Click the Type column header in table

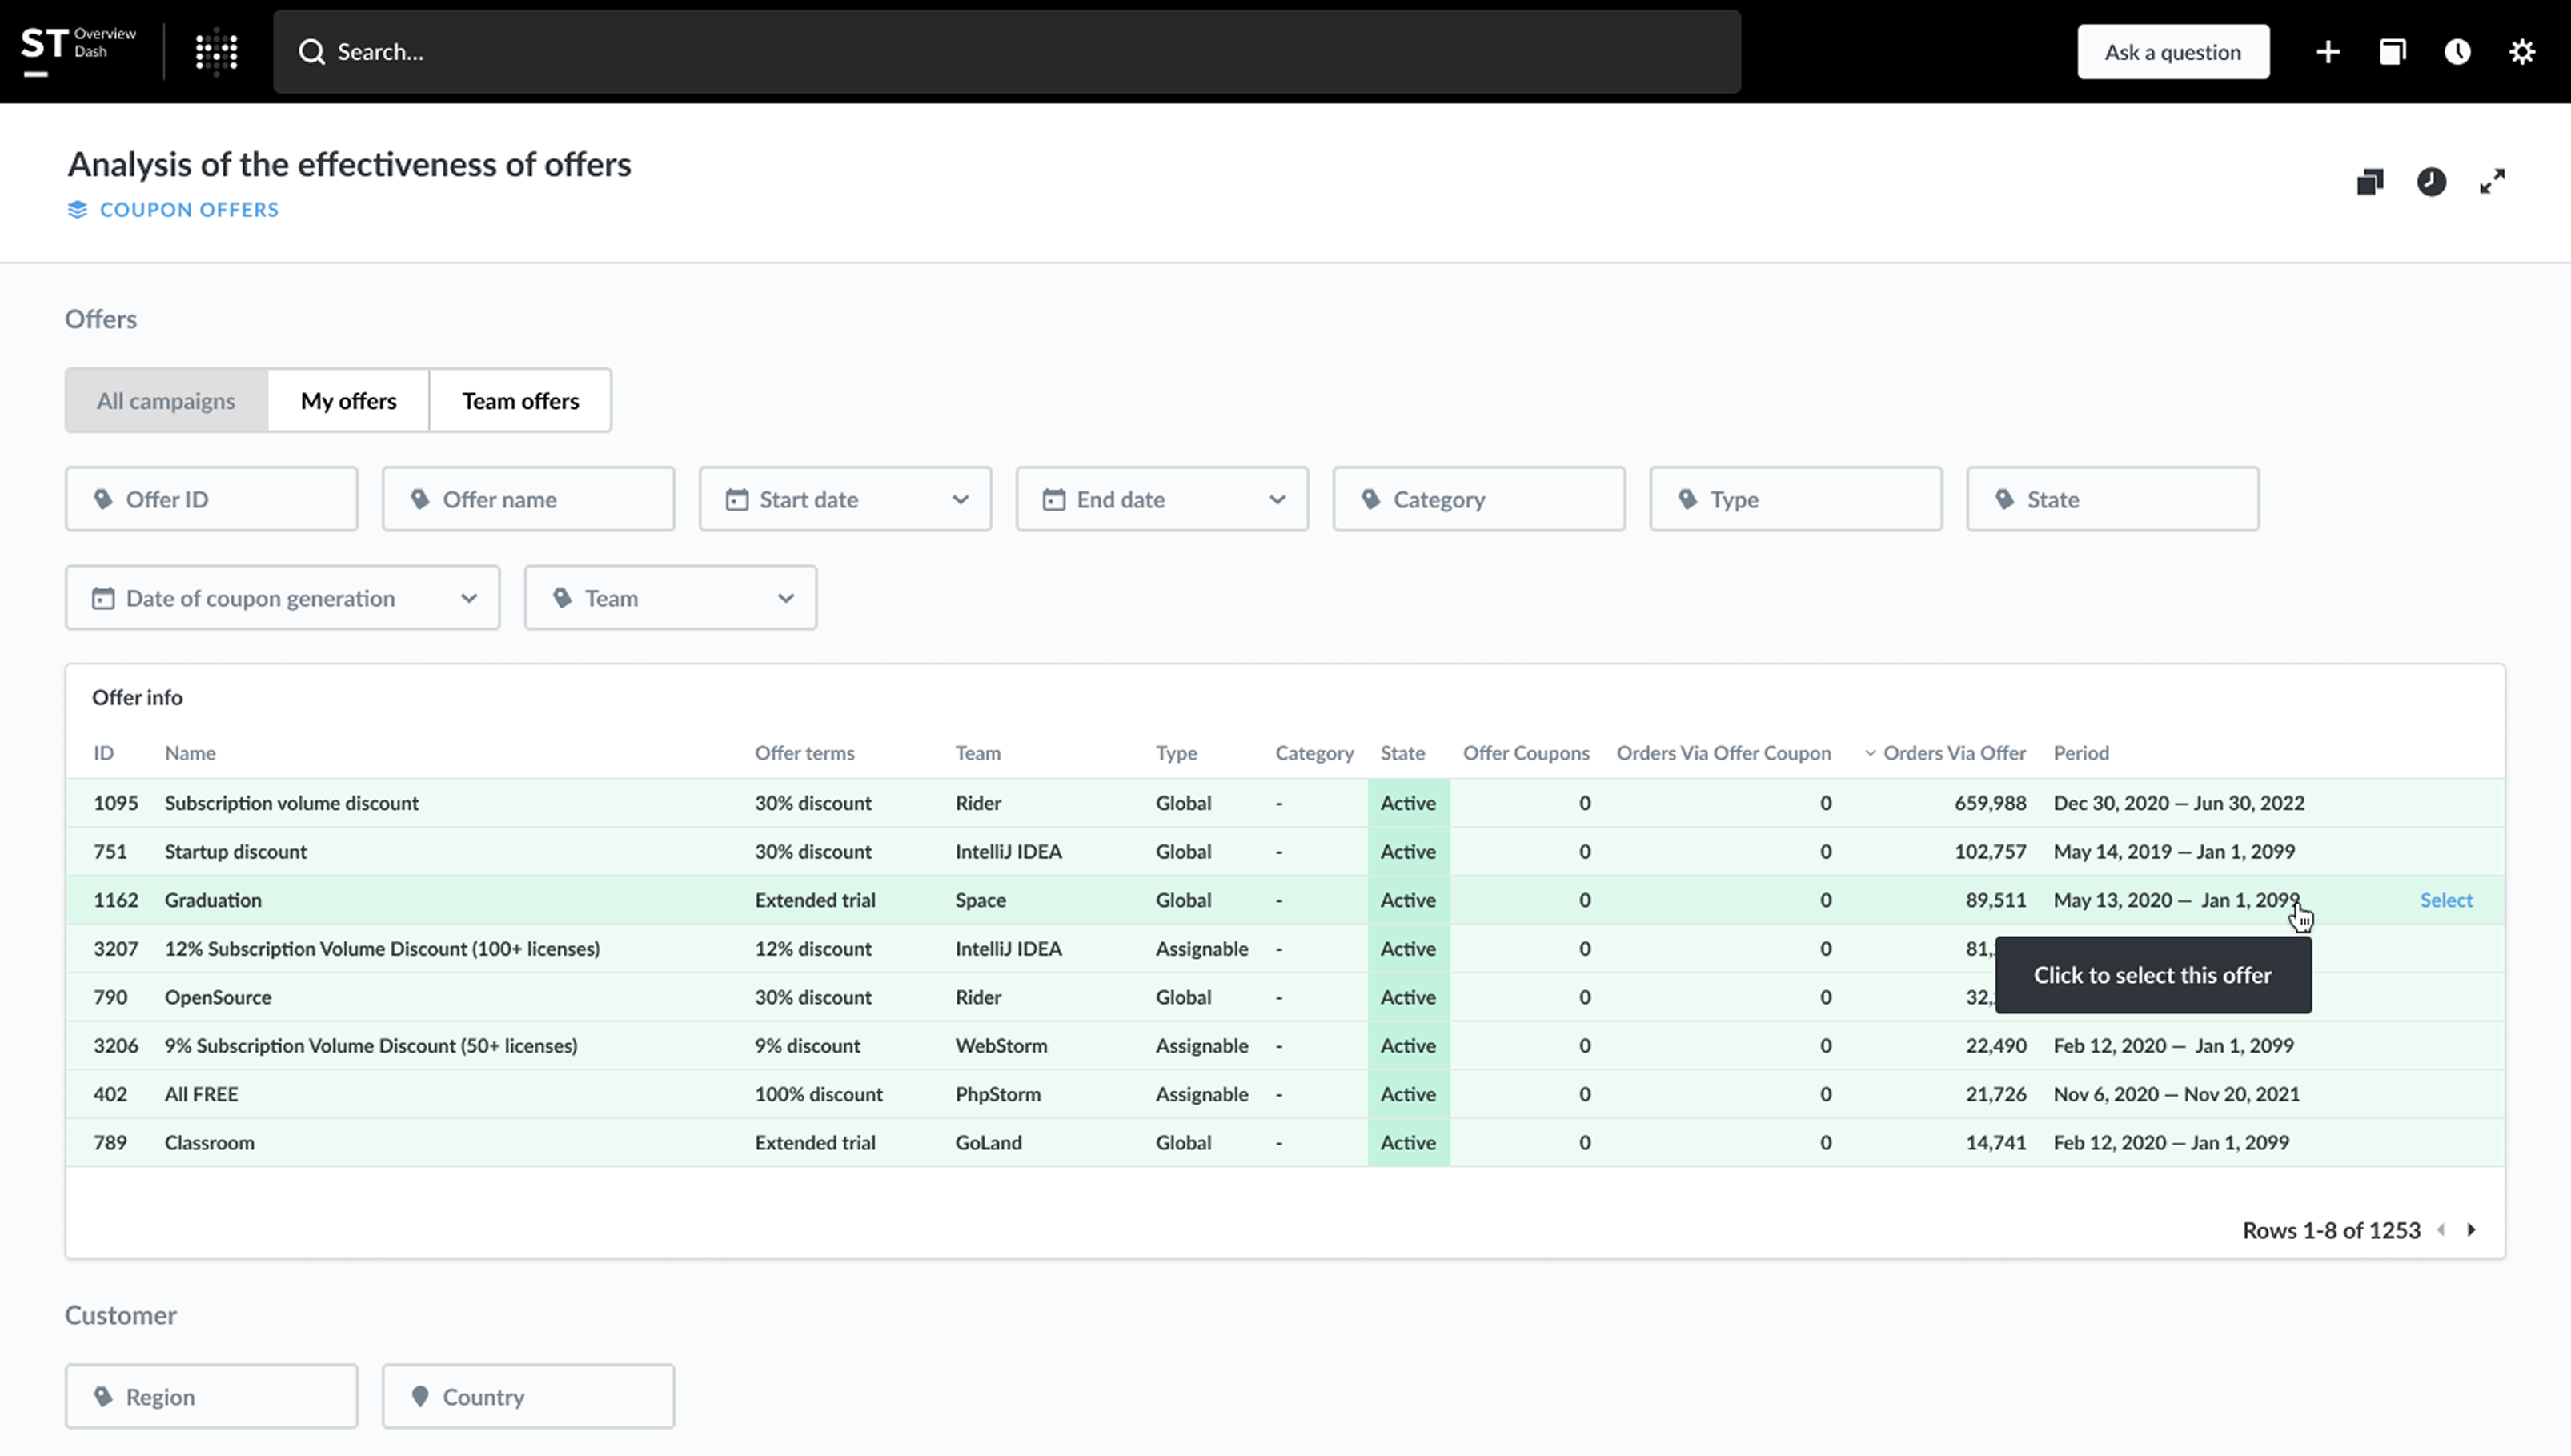[x=1176, y=753]
